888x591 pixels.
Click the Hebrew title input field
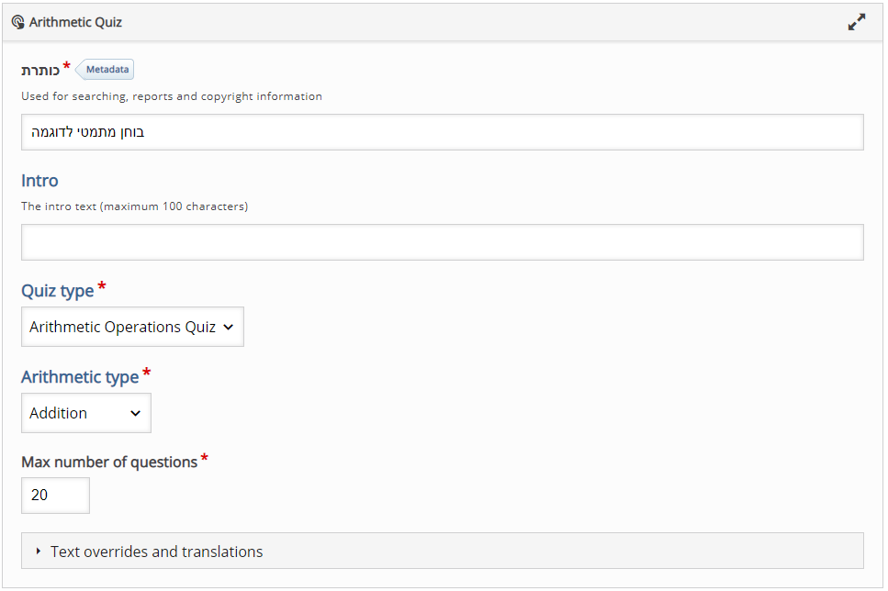(443, 132)
